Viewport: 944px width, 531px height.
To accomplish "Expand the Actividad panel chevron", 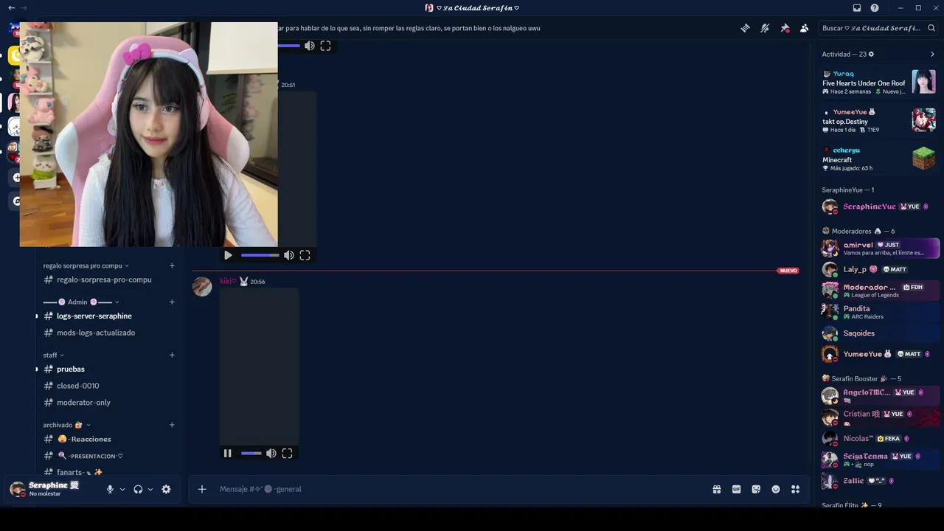I will 932,54.
